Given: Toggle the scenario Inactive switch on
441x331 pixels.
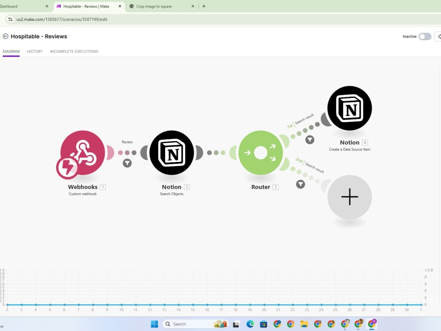Looking at the screenshot, I should click(425, 37).
